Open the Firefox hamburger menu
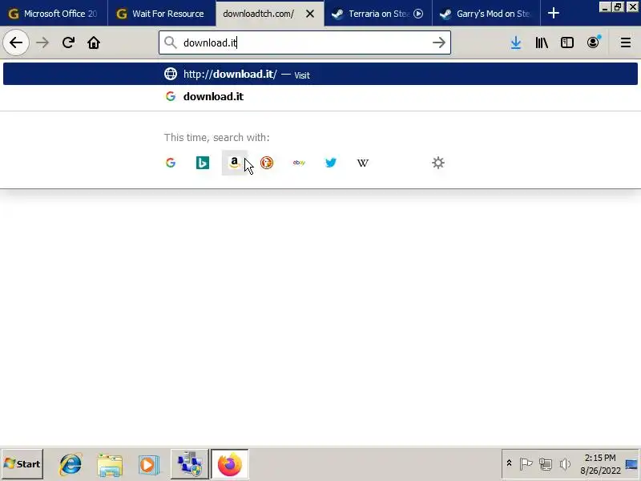The image size is (641, 481). click(x=626, y=42)
